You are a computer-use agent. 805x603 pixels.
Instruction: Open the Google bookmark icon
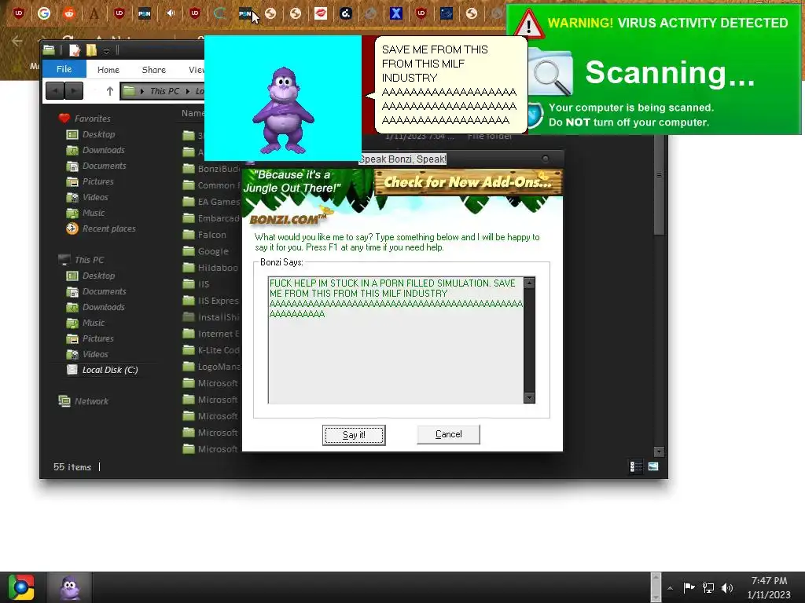click(x=44, y=13)
